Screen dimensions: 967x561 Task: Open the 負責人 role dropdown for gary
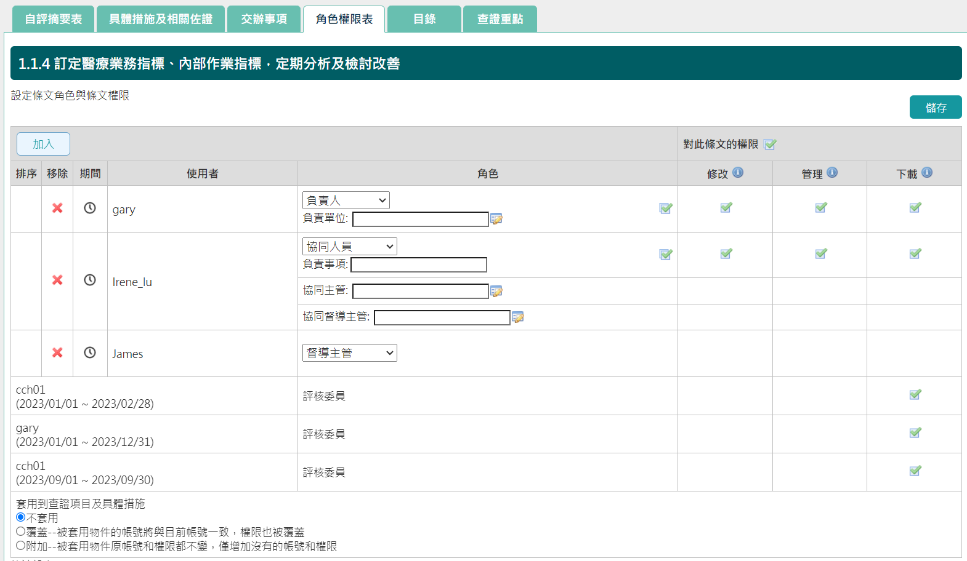click(x=346, y=201)
